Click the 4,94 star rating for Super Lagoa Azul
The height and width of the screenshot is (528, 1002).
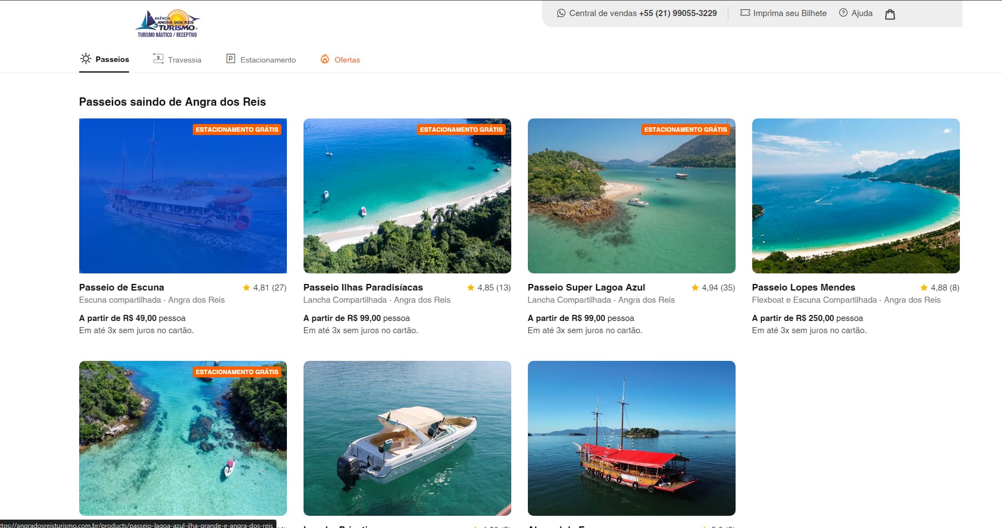coord(713,288)
